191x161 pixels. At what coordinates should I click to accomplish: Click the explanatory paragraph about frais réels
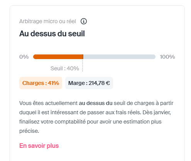pyautogui.click(x=96, y=117)
